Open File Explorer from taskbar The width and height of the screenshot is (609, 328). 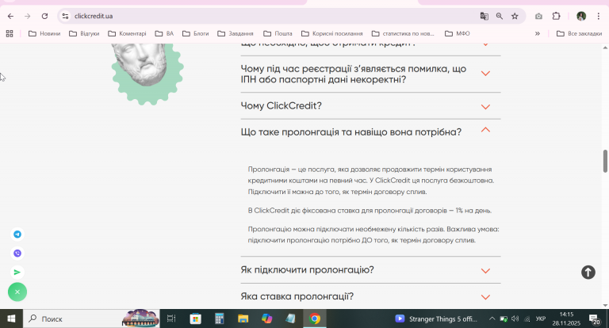click(243, 318)
